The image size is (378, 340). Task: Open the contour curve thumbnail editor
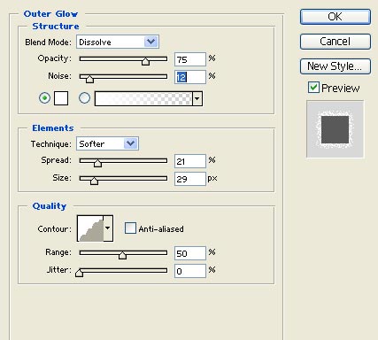[x=90, y=228]
